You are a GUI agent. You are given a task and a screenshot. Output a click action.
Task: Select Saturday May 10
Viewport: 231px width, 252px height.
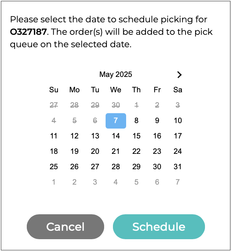pyautogui.click(x=178, y=121)
